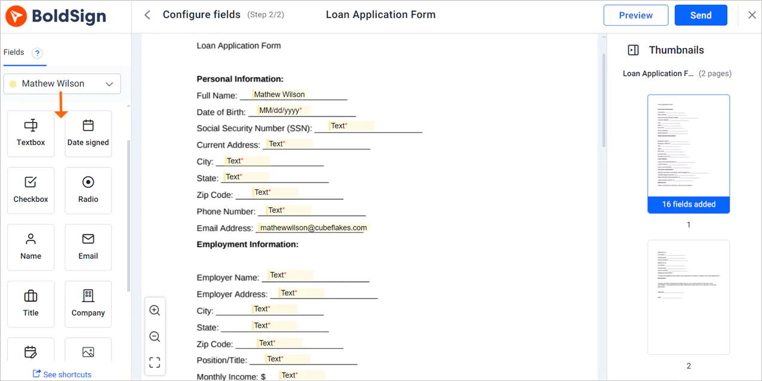This screenshot has height=381, width=762.
Task: Select the Email Address mathewwilson@cubeflakes.com field
Action: pyautogui.click(x=314, y=228)
